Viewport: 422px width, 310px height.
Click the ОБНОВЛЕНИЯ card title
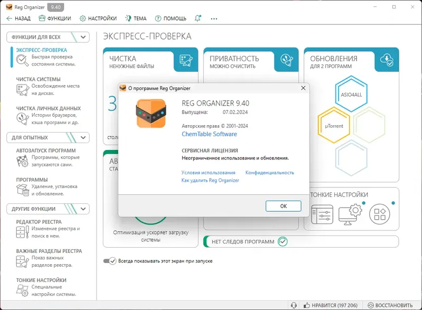(334, 59)
